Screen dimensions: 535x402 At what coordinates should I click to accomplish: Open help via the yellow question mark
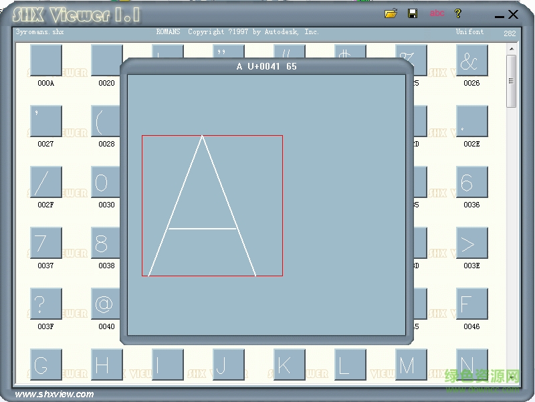(458, 13)
